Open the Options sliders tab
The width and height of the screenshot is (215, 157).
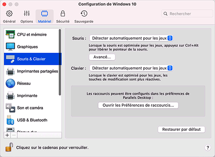point(27,17)
